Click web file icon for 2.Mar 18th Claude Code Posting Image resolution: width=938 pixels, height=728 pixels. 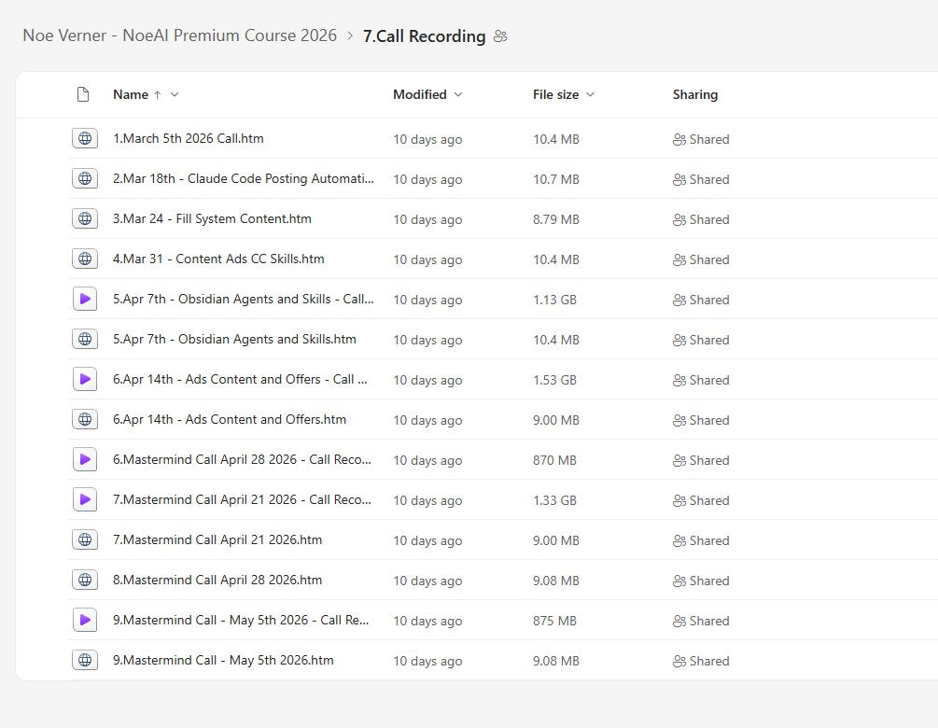click(x=85, y=179)
